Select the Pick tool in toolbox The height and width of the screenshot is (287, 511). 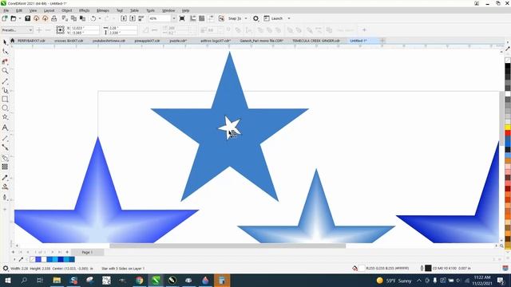pyautogui.click(x=5, y=42)
